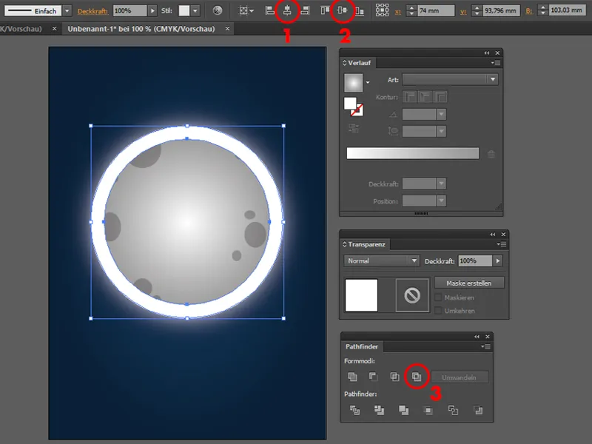This screenshot has width=592, height=444.
Task: Apply Exclude shape mode in Pathfinder
Action: coord(417,377)
